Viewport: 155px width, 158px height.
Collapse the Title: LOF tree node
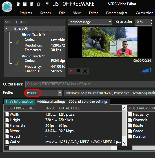tap(6, 28)
